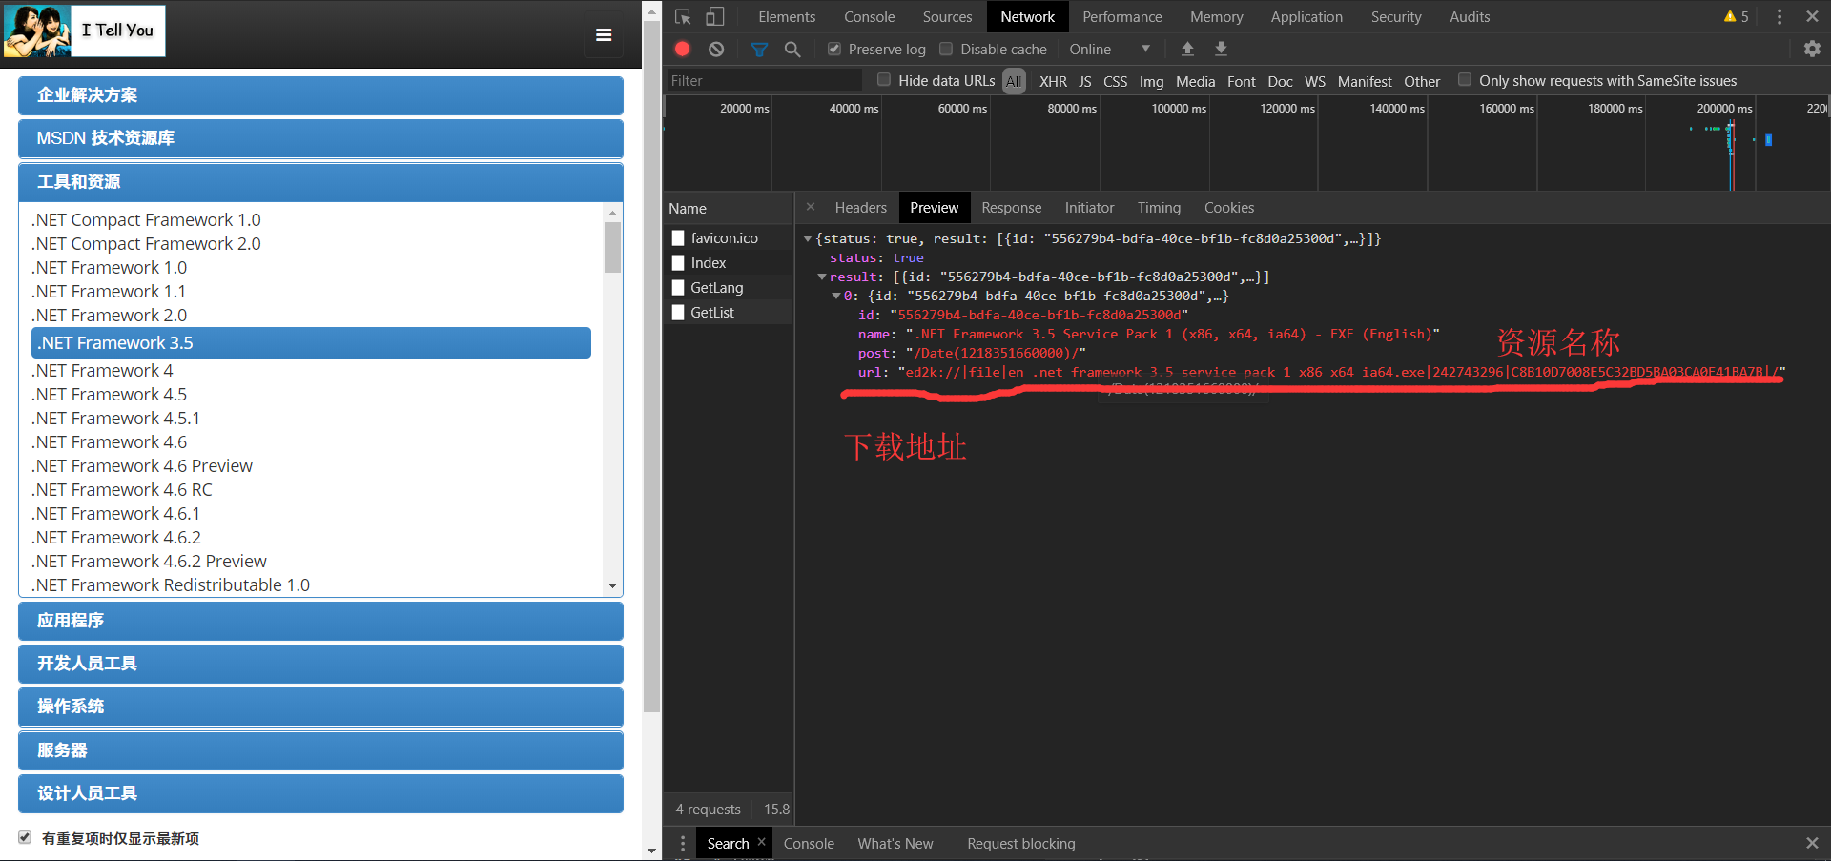Viewport: 1831px width, 861px height.
Task: Collapse the result item 0 node
Action: pyautogui.click(x=836, y=296)
